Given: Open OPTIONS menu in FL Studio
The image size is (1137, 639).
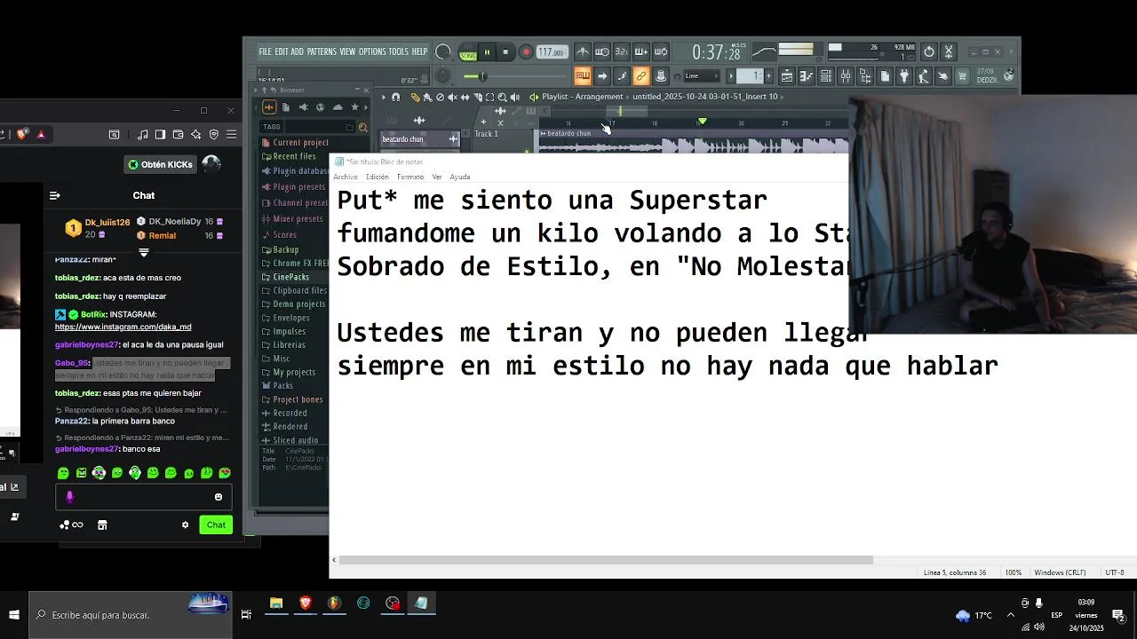Looking at the screenshot, I should 372,51.
